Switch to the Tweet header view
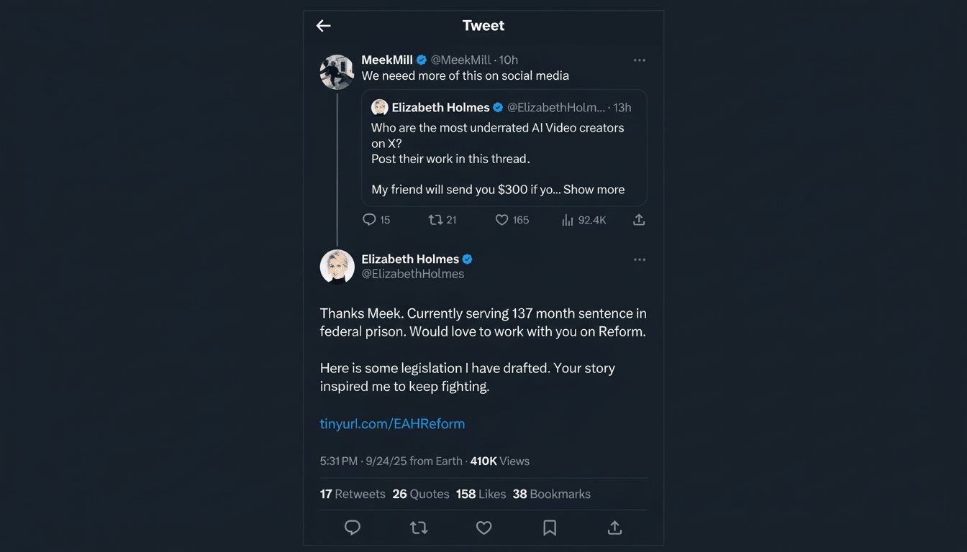The width and height of the screenshot is (967, 552). pyautogui.click(x=483, y=25)
